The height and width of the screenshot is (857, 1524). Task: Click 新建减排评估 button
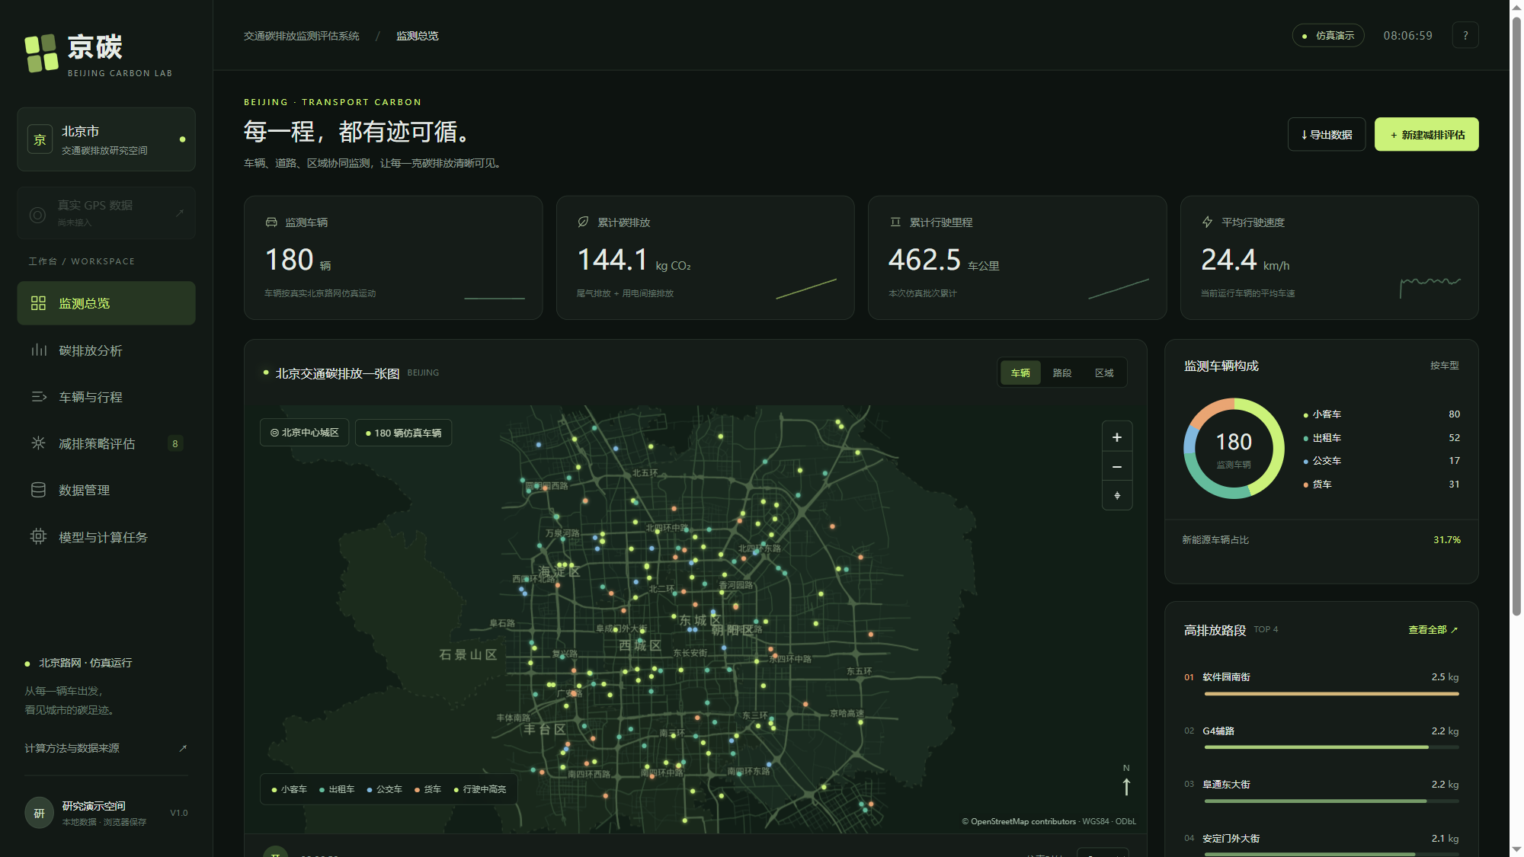tap(1426, 135)
